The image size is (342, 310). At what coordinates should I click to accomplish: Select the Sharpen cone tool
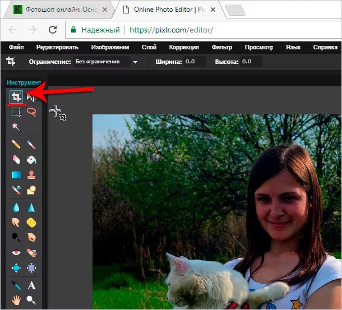coord(31,207)
